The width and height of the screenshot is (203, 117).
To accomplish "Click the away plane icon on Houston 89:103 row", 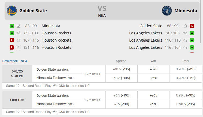I will 18,33.
